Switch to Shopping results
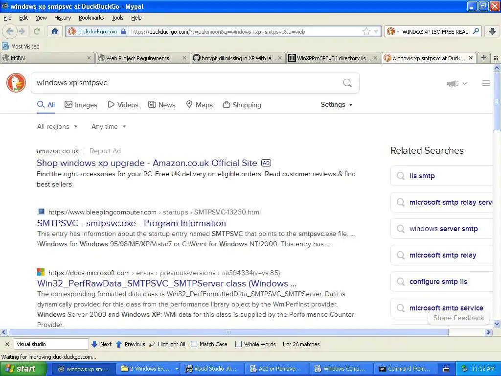This screenshot has width=501, height=376. [242, 105]
